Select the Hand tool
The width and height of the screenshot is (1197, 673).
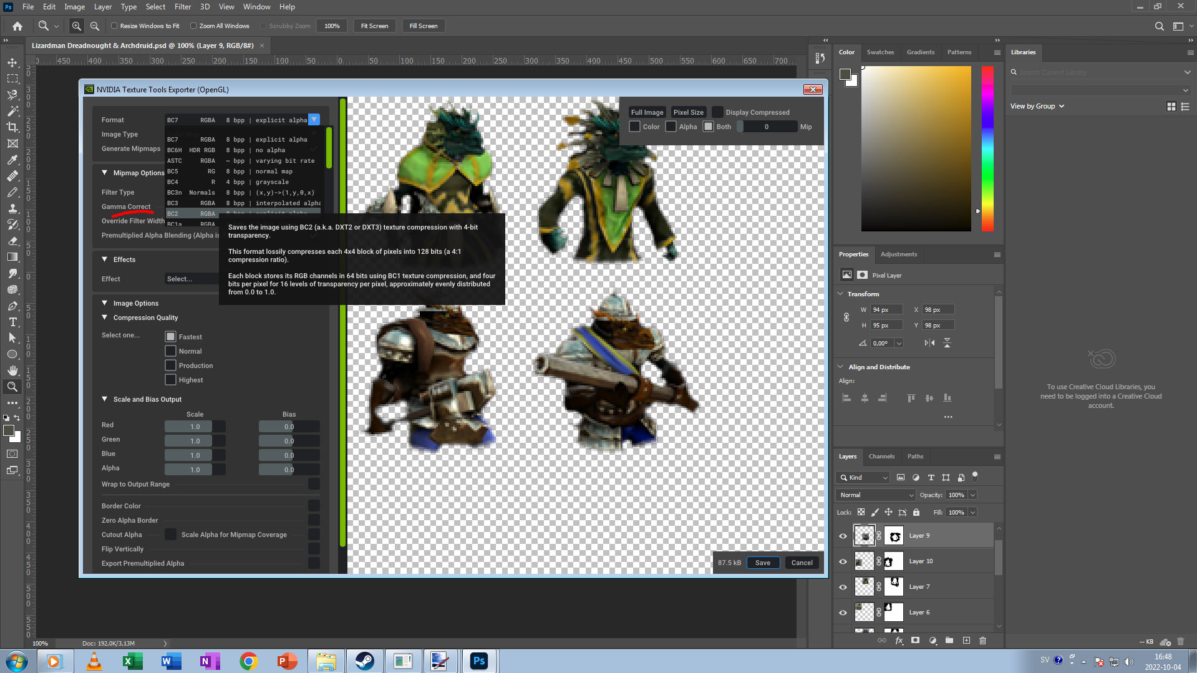12,370
